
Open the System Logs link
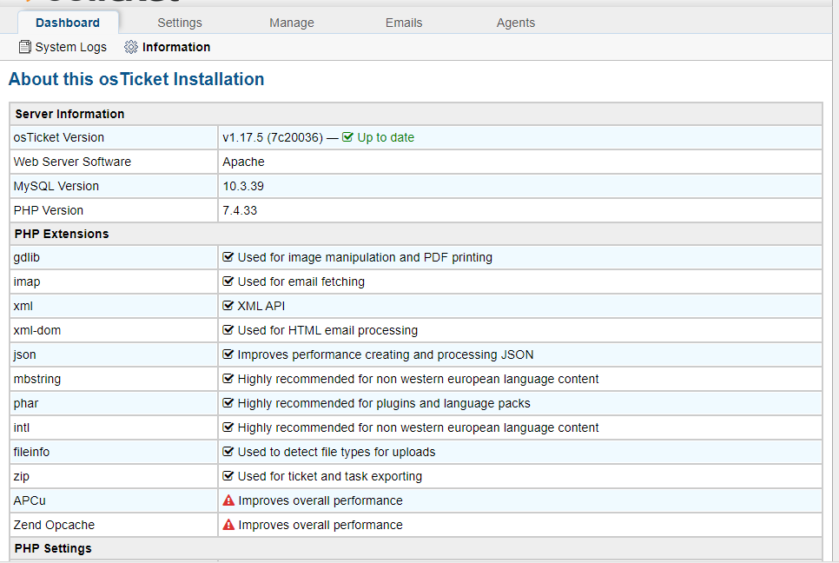coord(71,47)
